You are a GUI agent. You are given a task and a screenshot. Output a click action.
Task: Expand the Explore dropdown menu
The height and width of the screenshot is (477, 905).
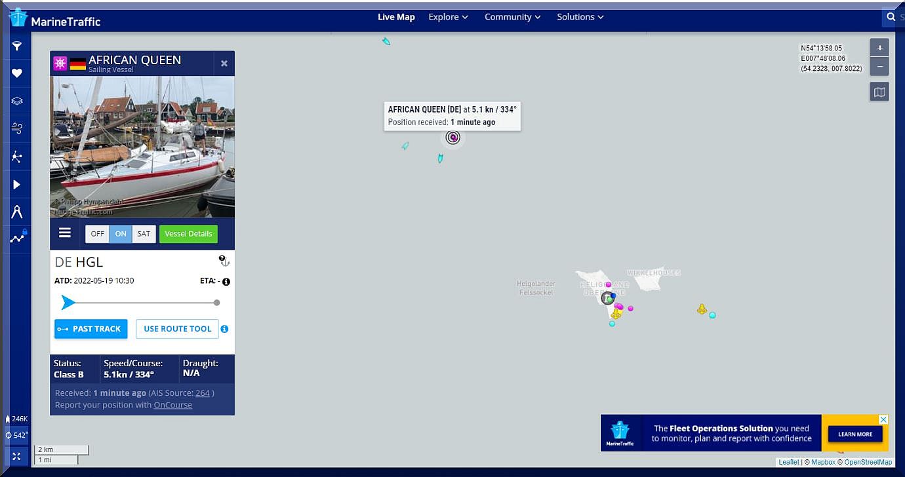(x=448, y=17)
